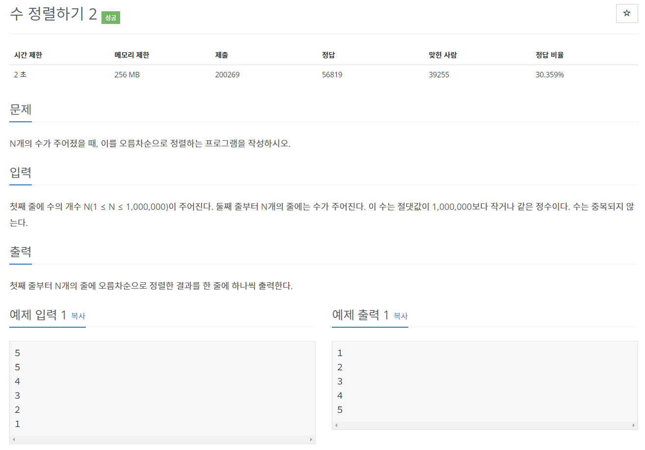Click the 시간 제한 column header
This screenshot has height=450, width=645.
28,55
